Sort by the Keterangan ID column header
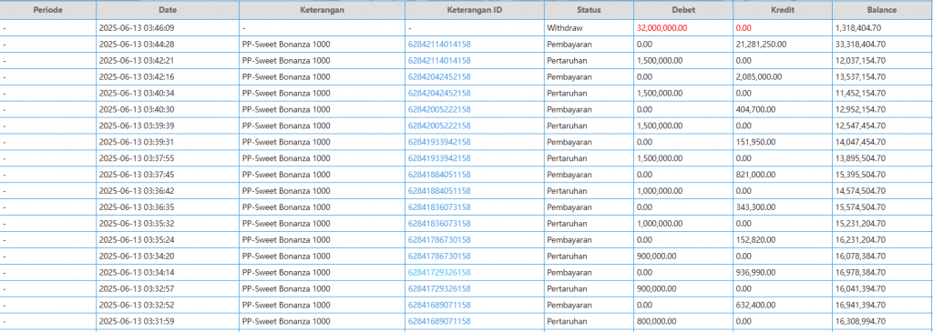933x332 pixels. click(475, 10)
